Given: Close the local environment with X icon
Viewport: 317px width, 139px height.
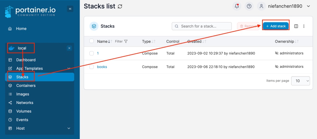Looking at the screenshot, I should [x=69, y=48].
